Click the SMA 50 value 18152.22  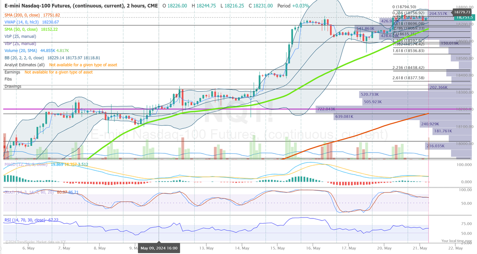click(49, 29)
